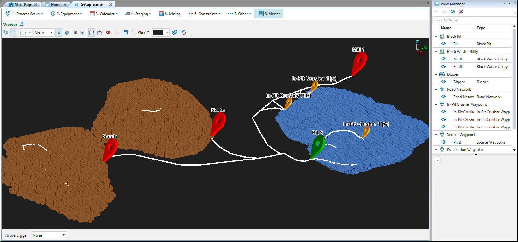Viewport: 518px width, 242px height.
Task: Toggle the light bulb lighting button
Action: pyautogui.click(x=59, y=32)
